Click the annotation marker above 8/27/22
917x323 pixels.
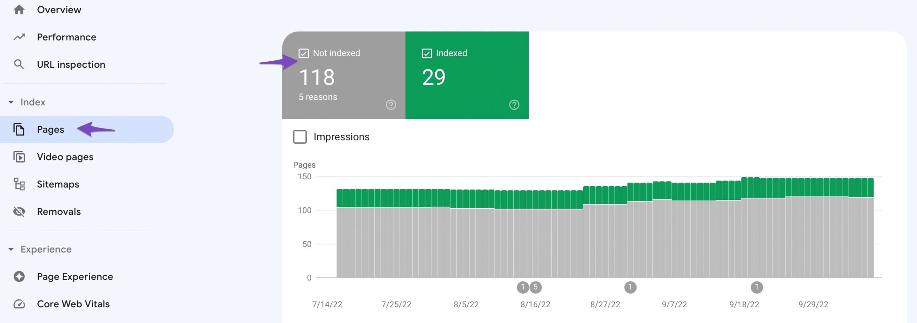[x=630, y=287]
